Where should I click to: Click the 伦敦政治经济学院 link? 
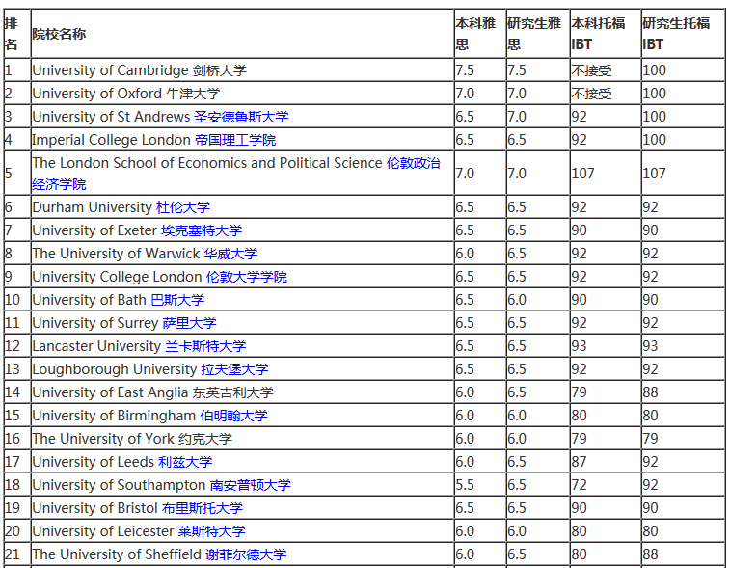[236, 173]
